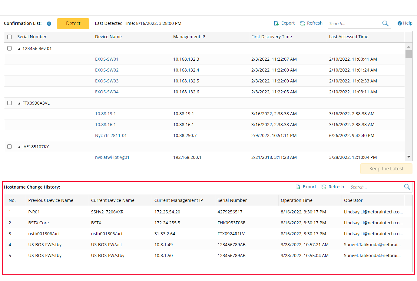
Task: Collapse the 123456 Rev 01 group
Action: pos(19,49)
